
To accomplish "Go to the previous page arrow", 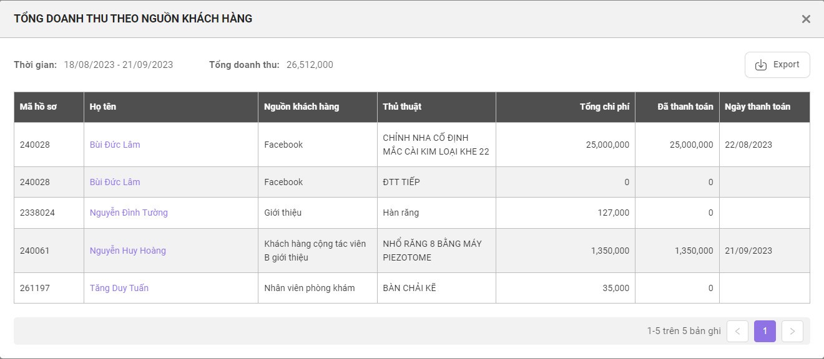I will (737, 332).
